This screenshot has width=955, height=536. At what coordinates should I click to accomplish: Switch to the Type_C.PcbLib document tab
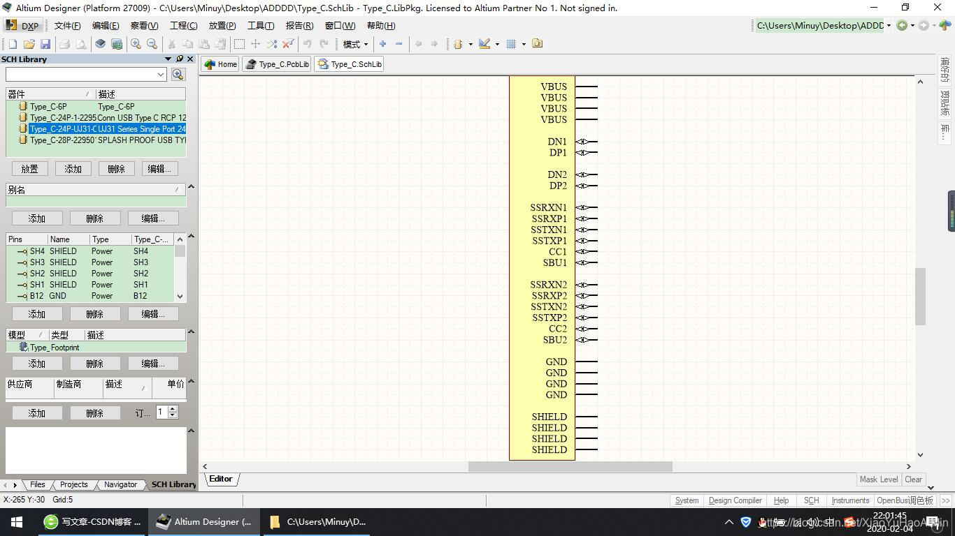click(x=277, y=64)
